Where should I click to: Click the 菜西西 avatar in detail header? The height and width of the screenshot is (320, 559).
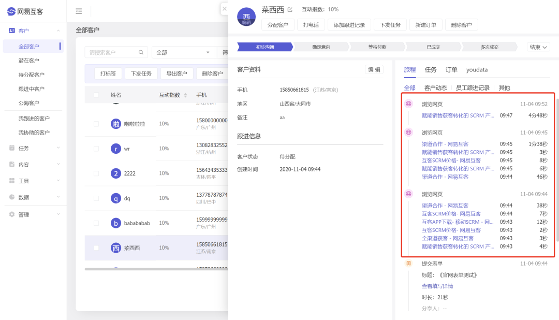coord(246,17)
